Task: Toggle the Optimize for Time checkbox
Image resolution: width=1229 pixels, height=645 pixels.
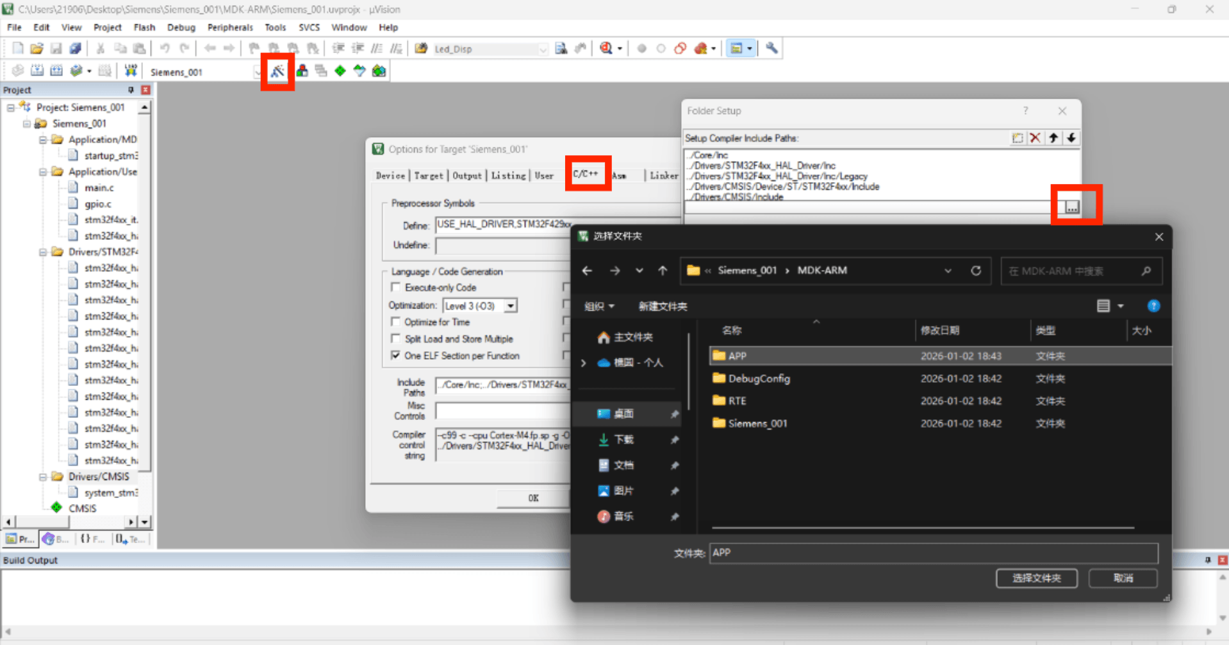Action: tap(396, 322)
